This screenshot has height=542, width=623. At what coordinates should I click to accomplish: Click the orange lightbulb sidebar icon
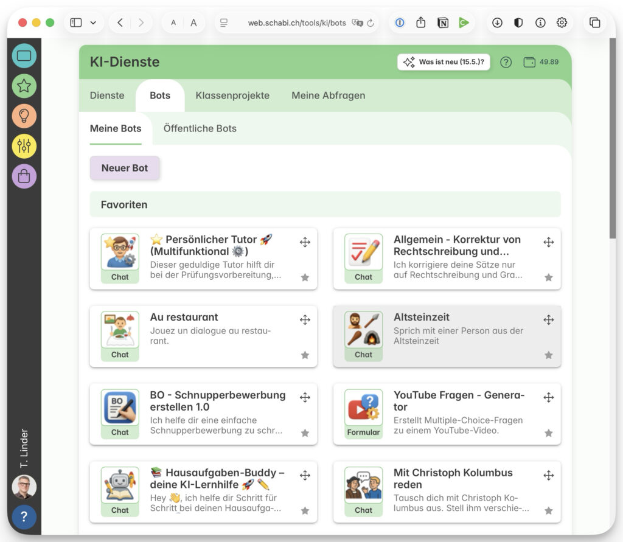coord(24,116)
